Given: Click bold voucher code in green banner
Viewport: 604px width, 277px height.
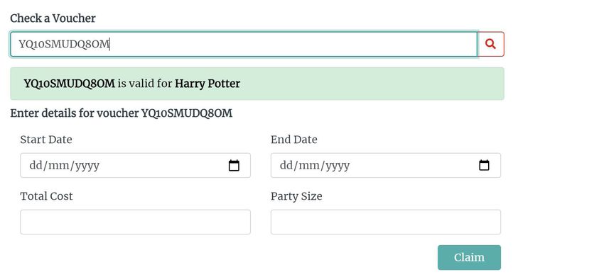Looking at the screenshot, I should click(70, 84).
